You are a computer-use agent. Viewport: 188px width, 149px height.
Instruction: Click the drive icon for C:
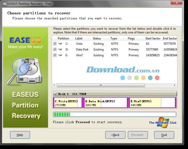(x=60, y=43)
